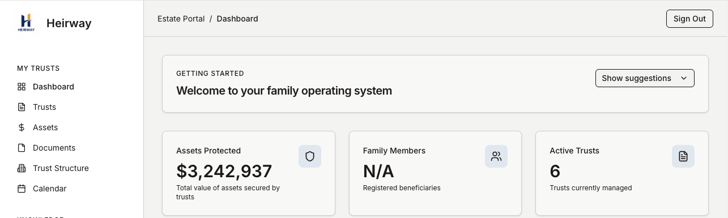The image size is (728, 218).
Task: Click the Trusts file icon in sidebar
Action: pyautogui.click(x=22, y=107)
